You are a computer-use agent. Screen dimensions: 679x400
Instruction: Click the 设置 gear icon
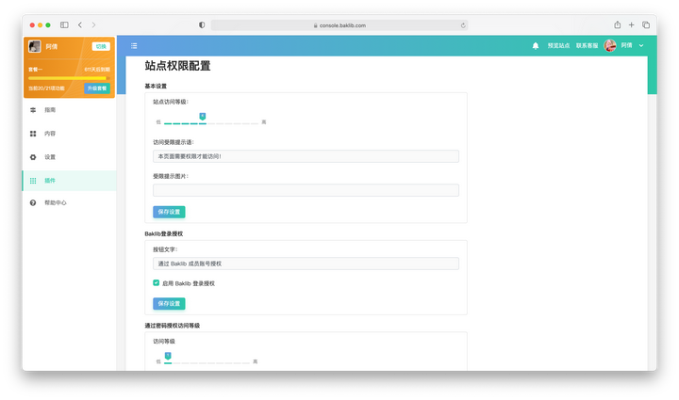[33, 157]
